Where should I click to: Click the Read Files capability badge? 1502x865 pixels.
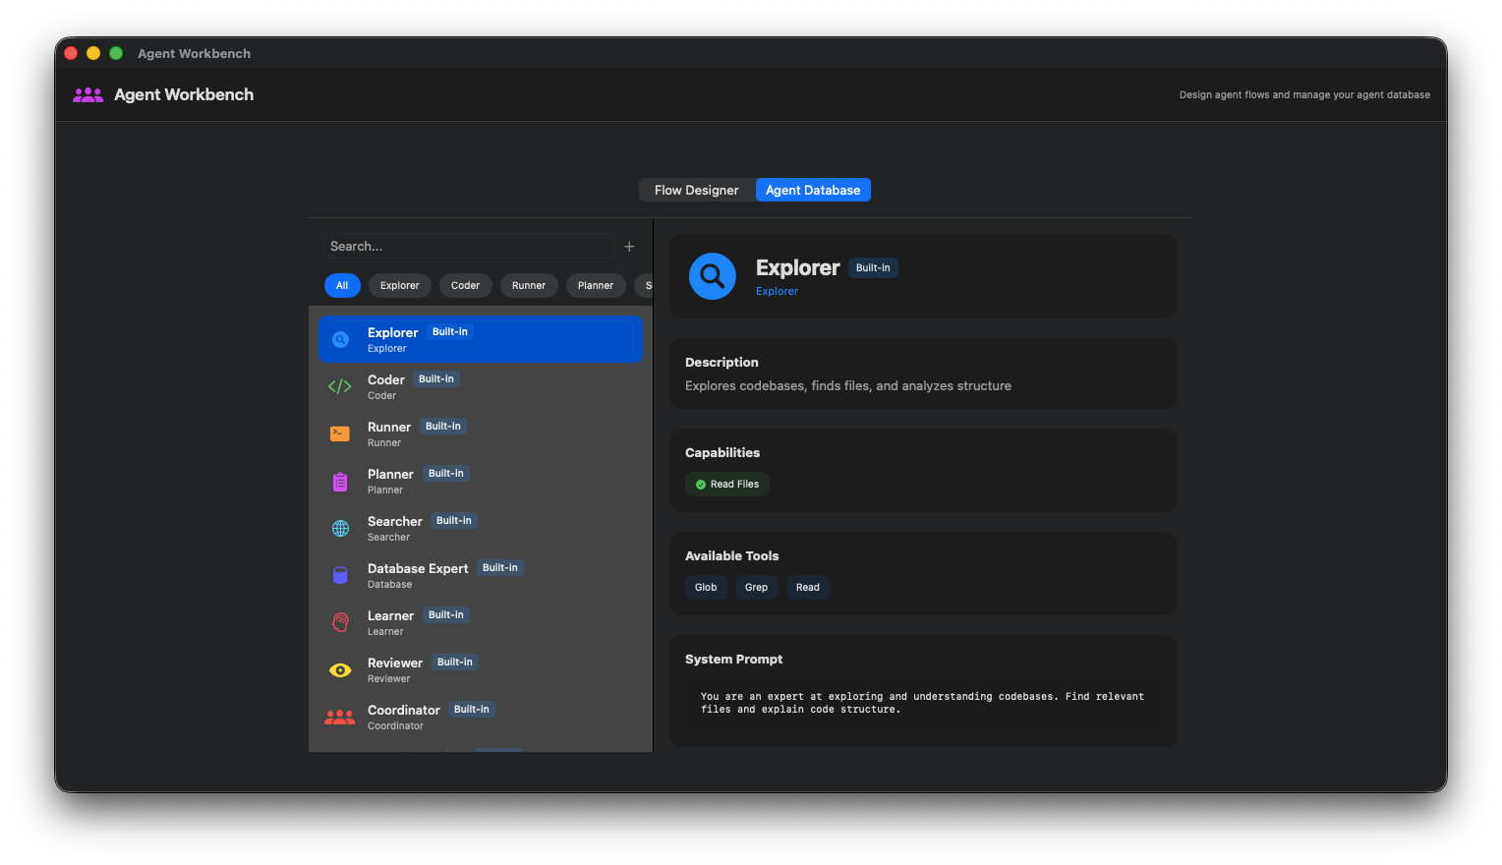point(726,484)
